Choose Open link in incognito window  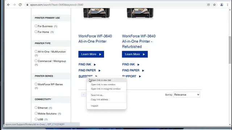tap(107, 89)
